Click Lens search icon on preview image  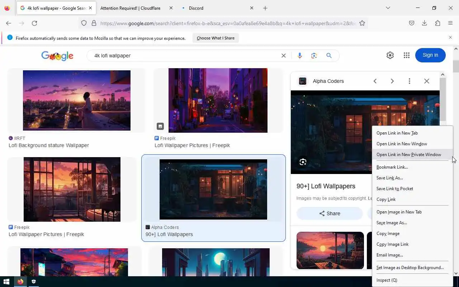[303, 162]
